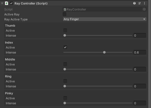Image resolution: width=151 pixels, height=108 pixels.
Task: Enable the Active Ray checkbox
Action: pyautogui.click(x=65, y=14)
